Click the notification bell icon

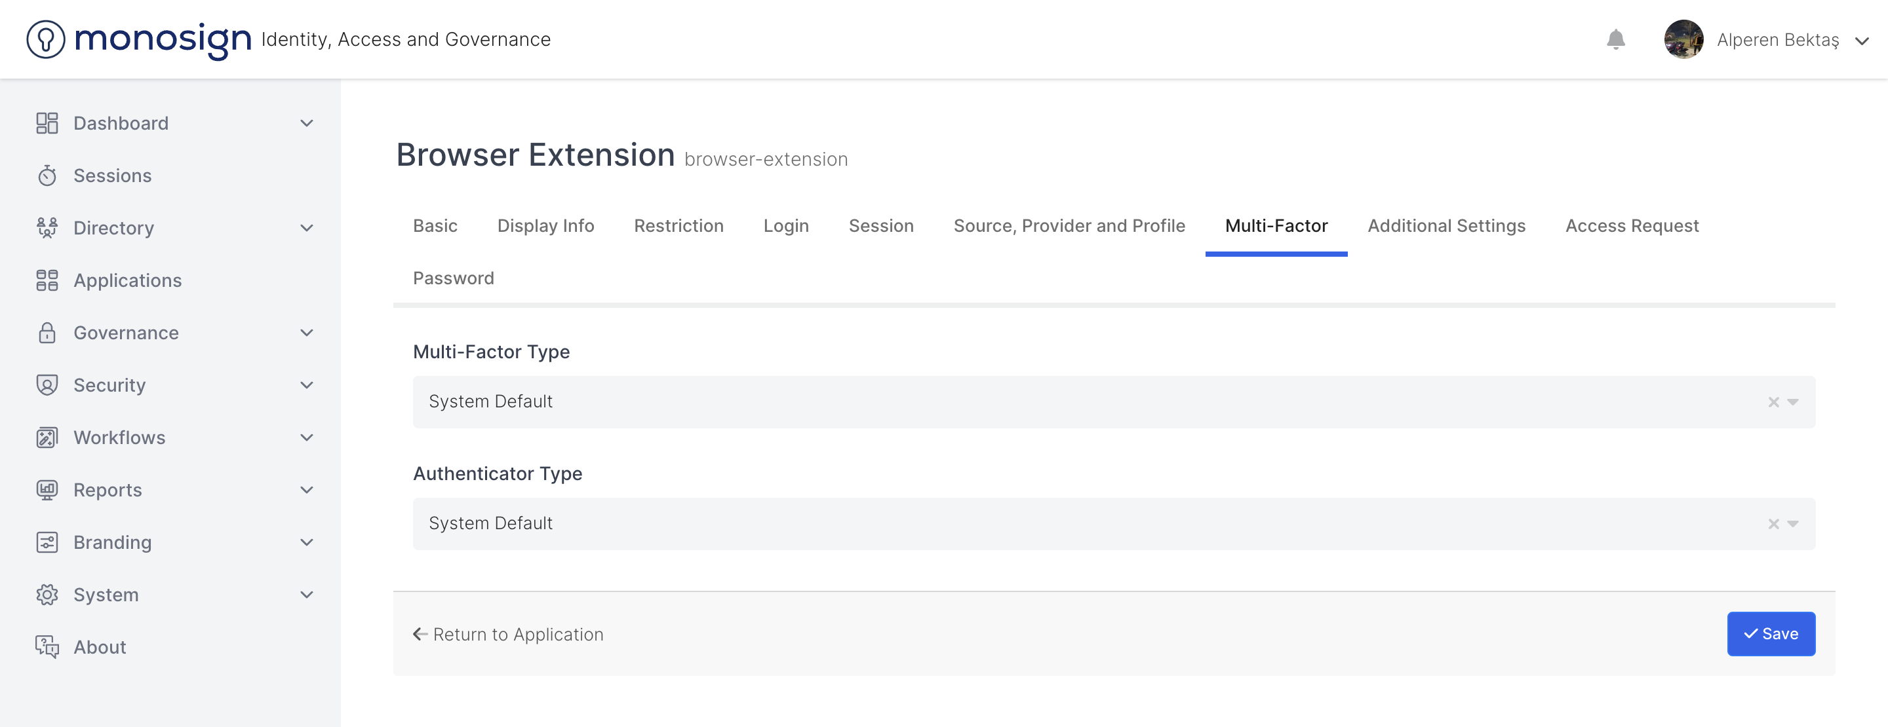tap(1615, 39)
